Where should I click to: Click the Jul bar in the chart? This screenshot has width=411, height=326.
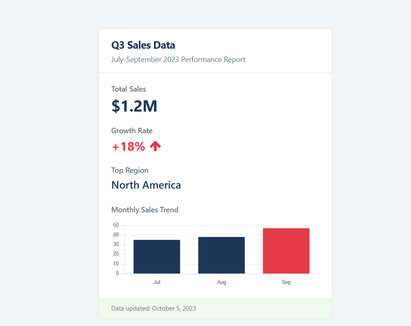pyautogui.click(x=157, y=257)
